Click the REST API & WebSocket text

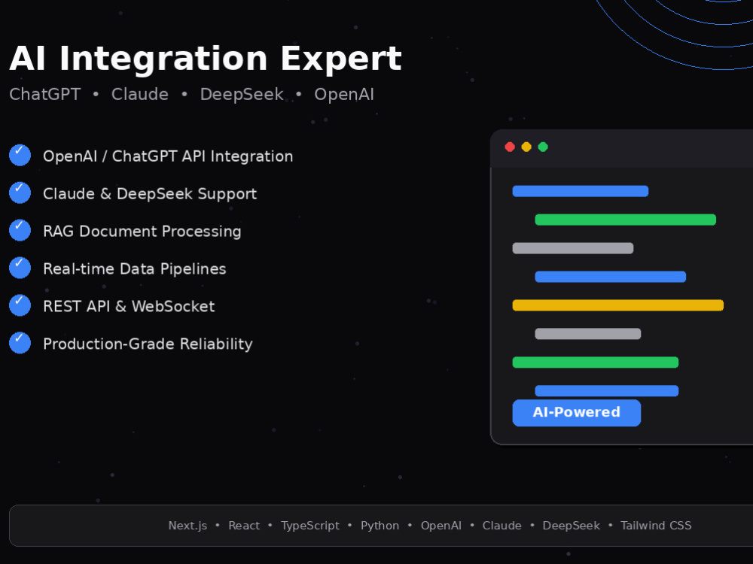pos(129,306)
